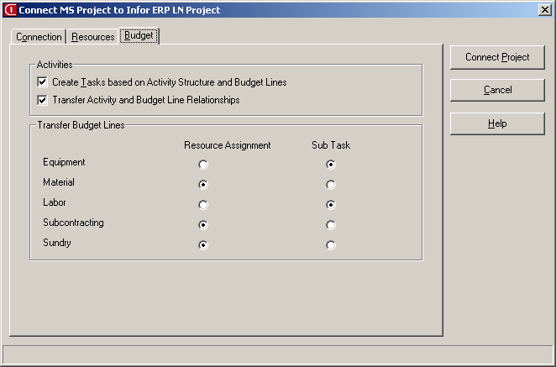Click the Infor application icon in title bar
This screenshot has width=556, height=367.
pyautogui.click(x=11, y=10)
